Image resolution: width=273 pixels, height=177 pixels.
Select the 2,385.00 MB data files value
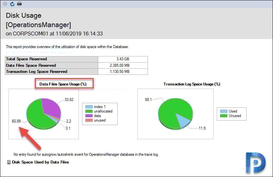pyautogui.click(x=120, y=65)
